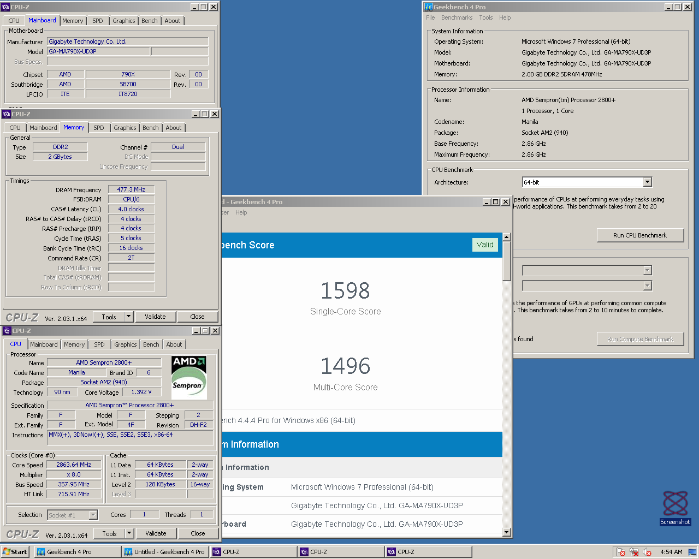Click Close in the CPU window

click(198, 533)
